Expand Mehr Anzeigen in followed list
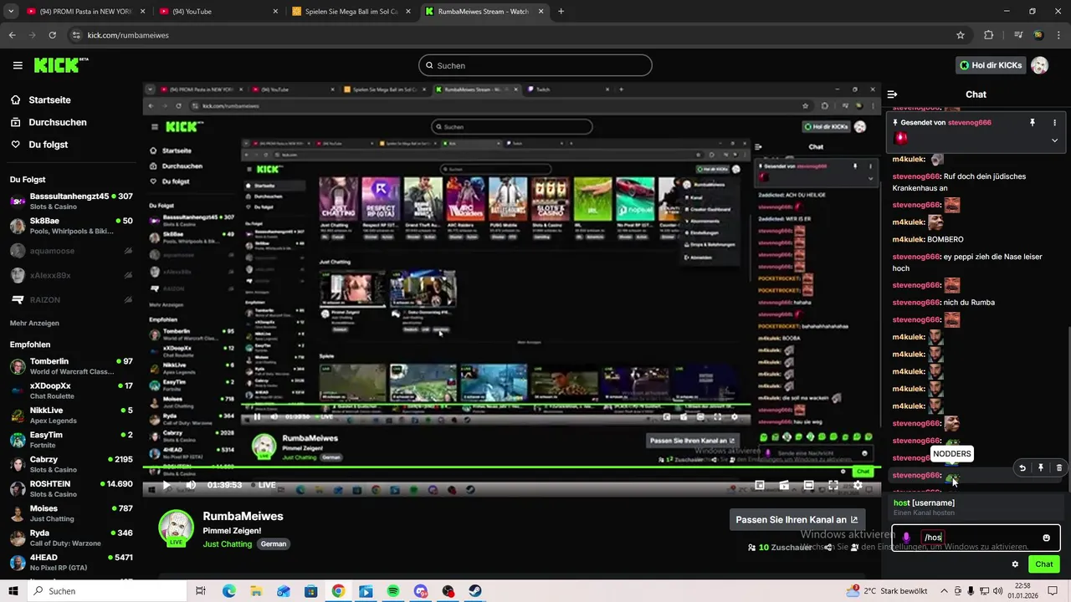 pyautogui.click(x=34, y=323)
